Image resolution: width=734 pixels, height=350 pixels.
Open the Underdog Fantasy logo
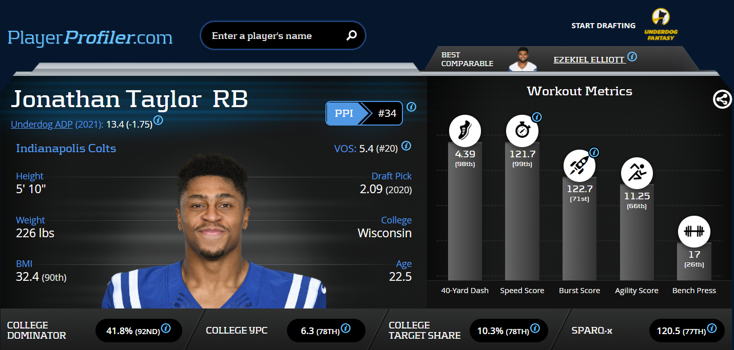click(x=661, y=25)
